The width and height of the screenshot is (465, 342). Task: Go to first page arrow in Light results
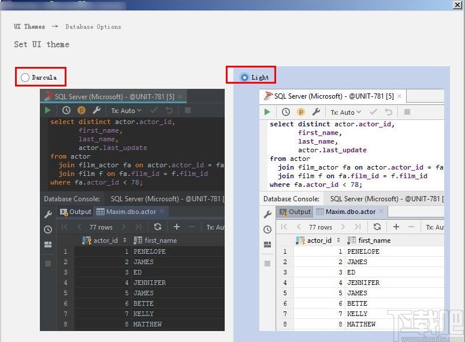point(284,227)
